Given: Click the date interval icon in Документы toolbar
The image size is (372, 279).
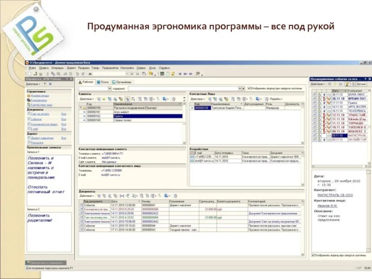Looking at the screenshot, I should point(122,196).
